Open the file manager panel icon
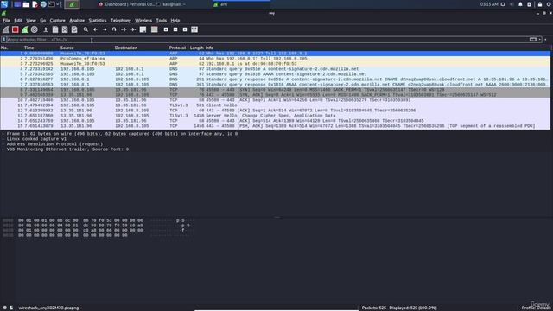Viewport: 553px width, 311px height. 26,4
